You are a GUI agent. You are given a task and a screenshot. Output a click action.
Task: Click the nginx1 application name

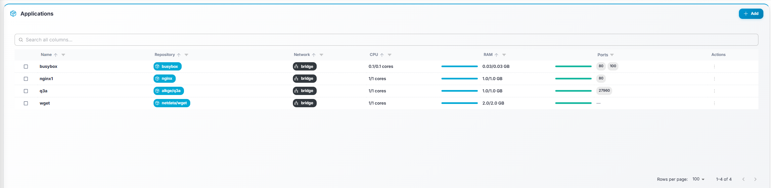click(46, 79)
